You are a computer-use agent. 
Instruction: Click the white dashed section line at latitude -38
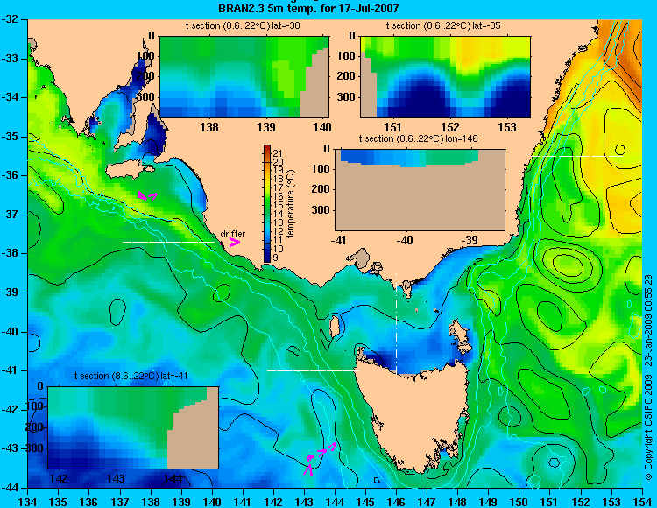click(x=169, y=242)
